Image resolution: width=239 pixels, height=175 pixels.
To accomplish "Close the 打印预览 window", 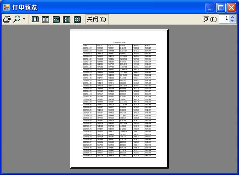I will pos(231,7).
